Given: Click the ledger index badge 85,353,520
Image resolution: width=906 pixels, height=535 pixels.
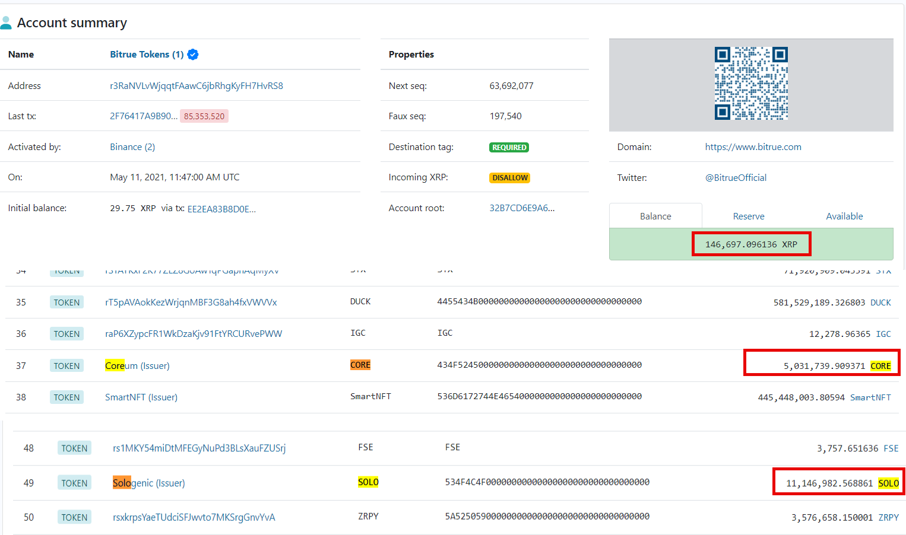Looking at the screenshot, I should tap(204, 116).
